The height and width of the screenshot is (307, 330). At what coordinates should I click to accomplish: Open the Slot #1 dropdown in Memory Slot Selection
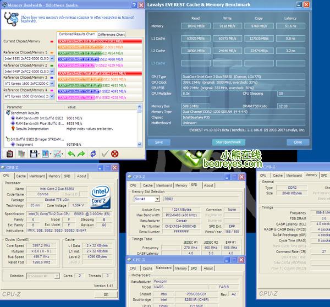tap(157, 199)
